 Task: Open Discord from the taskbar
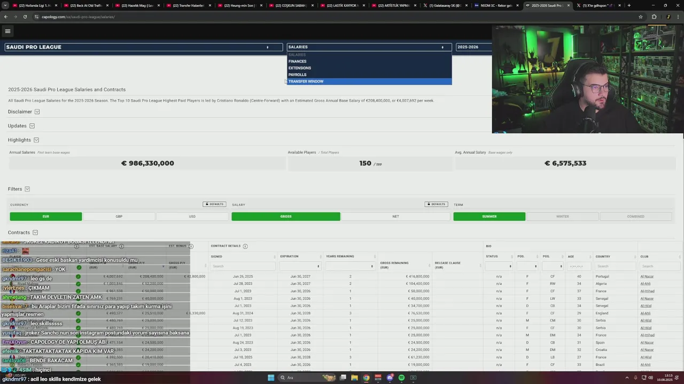[x=390, y=378]
